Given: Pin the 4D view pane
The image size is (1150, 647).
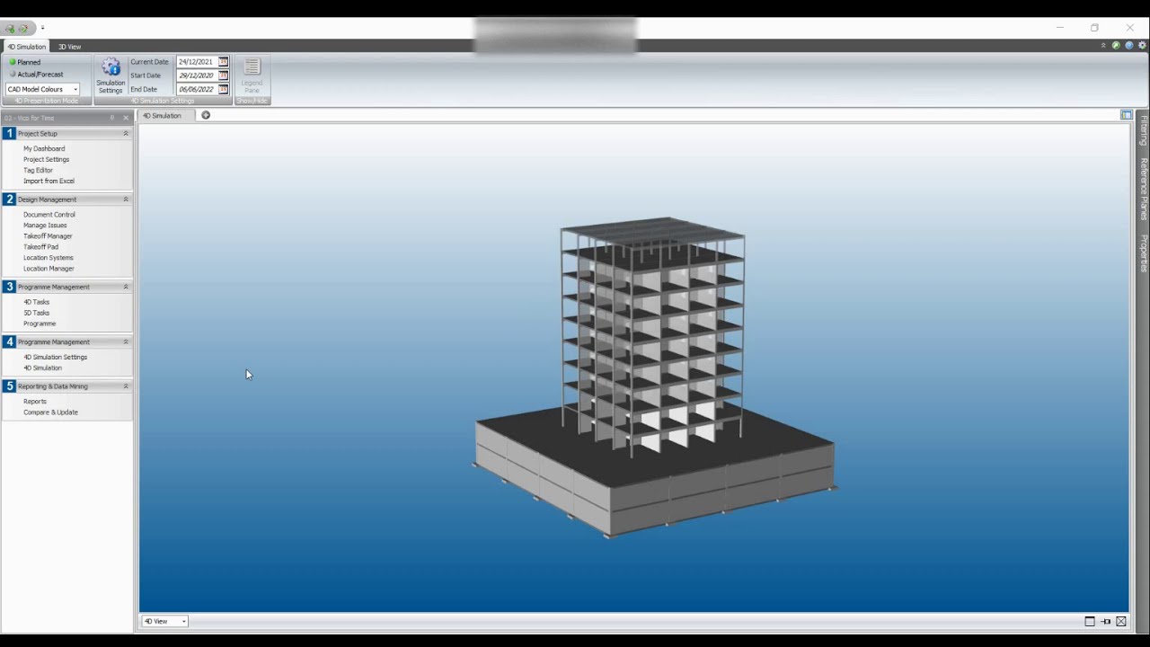Looking at the screenshot, I should pyautogui.click(x=1106, y=621).
